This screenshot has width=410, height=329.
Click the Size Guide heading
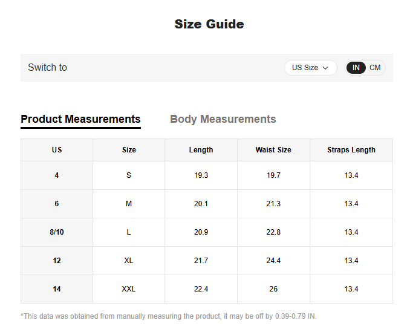pos(209,24)
